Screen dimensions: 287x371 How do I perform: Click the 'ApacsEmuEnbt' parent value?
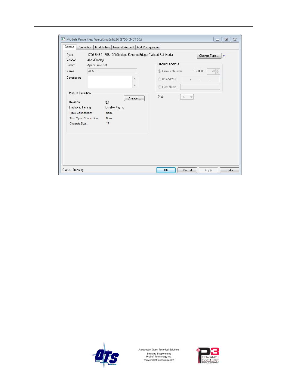(97, 65)
